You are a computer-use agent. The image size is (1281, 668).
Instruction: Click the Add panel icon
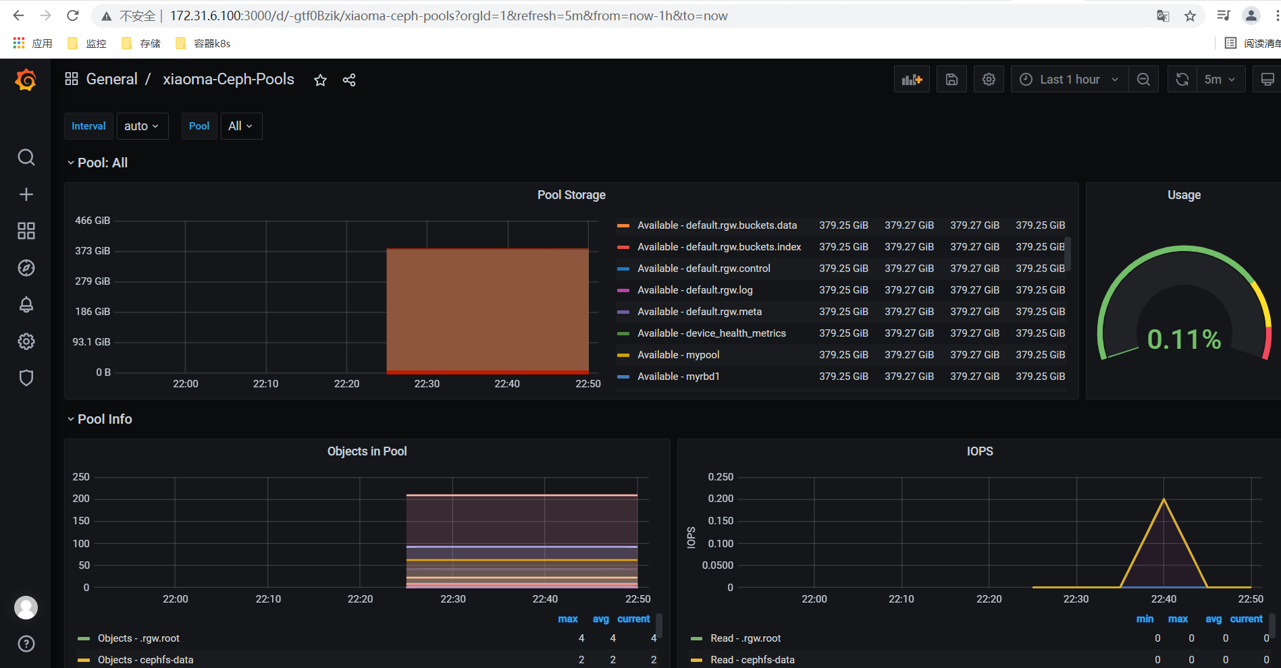(912, 80)
